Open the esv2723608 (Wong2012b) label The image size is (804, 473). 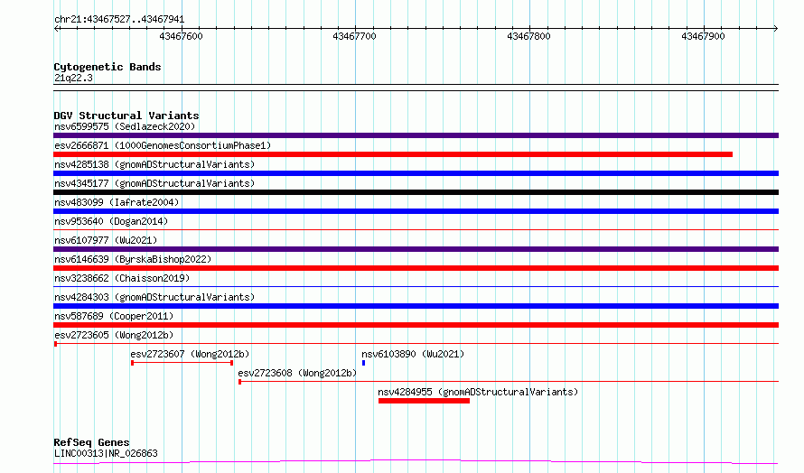tap(297, 373)
